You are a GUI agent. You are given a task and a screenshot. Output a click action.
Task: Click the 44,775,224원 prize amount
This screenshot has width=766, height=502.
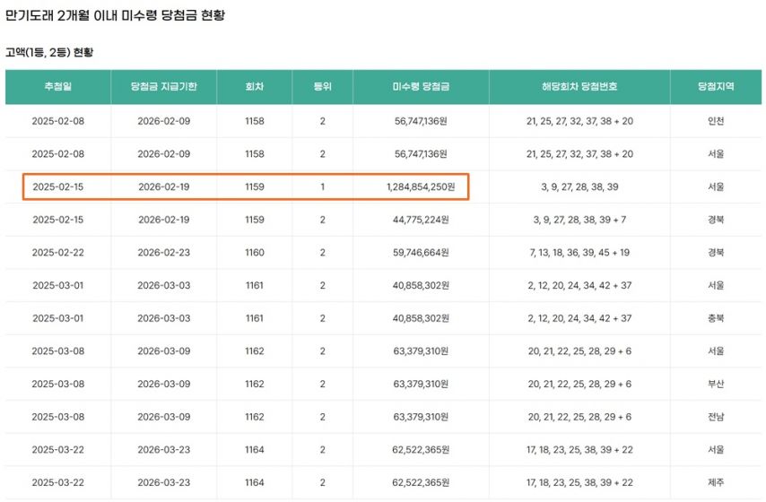[x=421, y=220]
